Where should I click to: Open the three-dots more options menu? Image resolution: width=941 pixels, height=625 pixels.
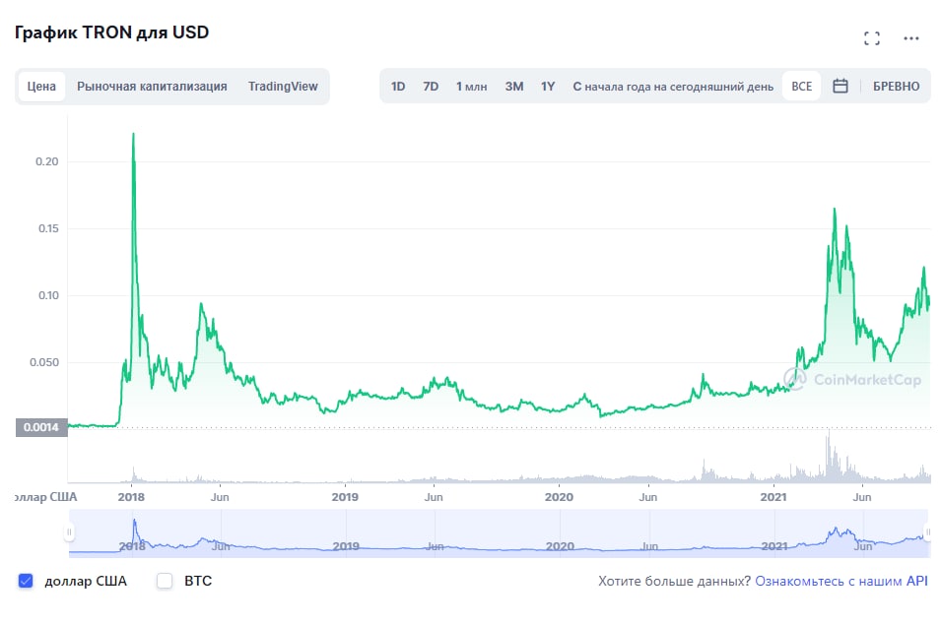point(911,38)
